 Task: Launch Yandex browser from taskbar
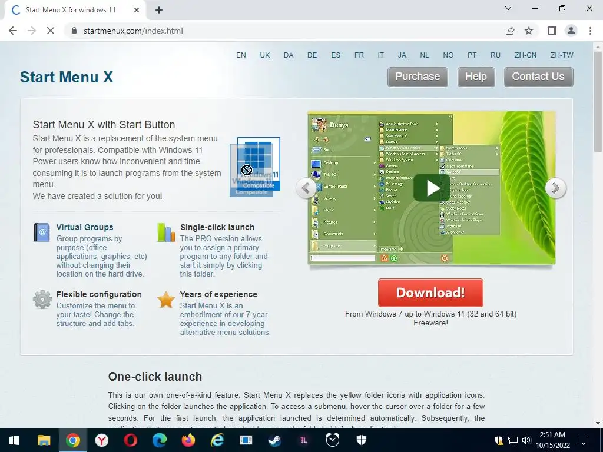click(x=101, y=440)
